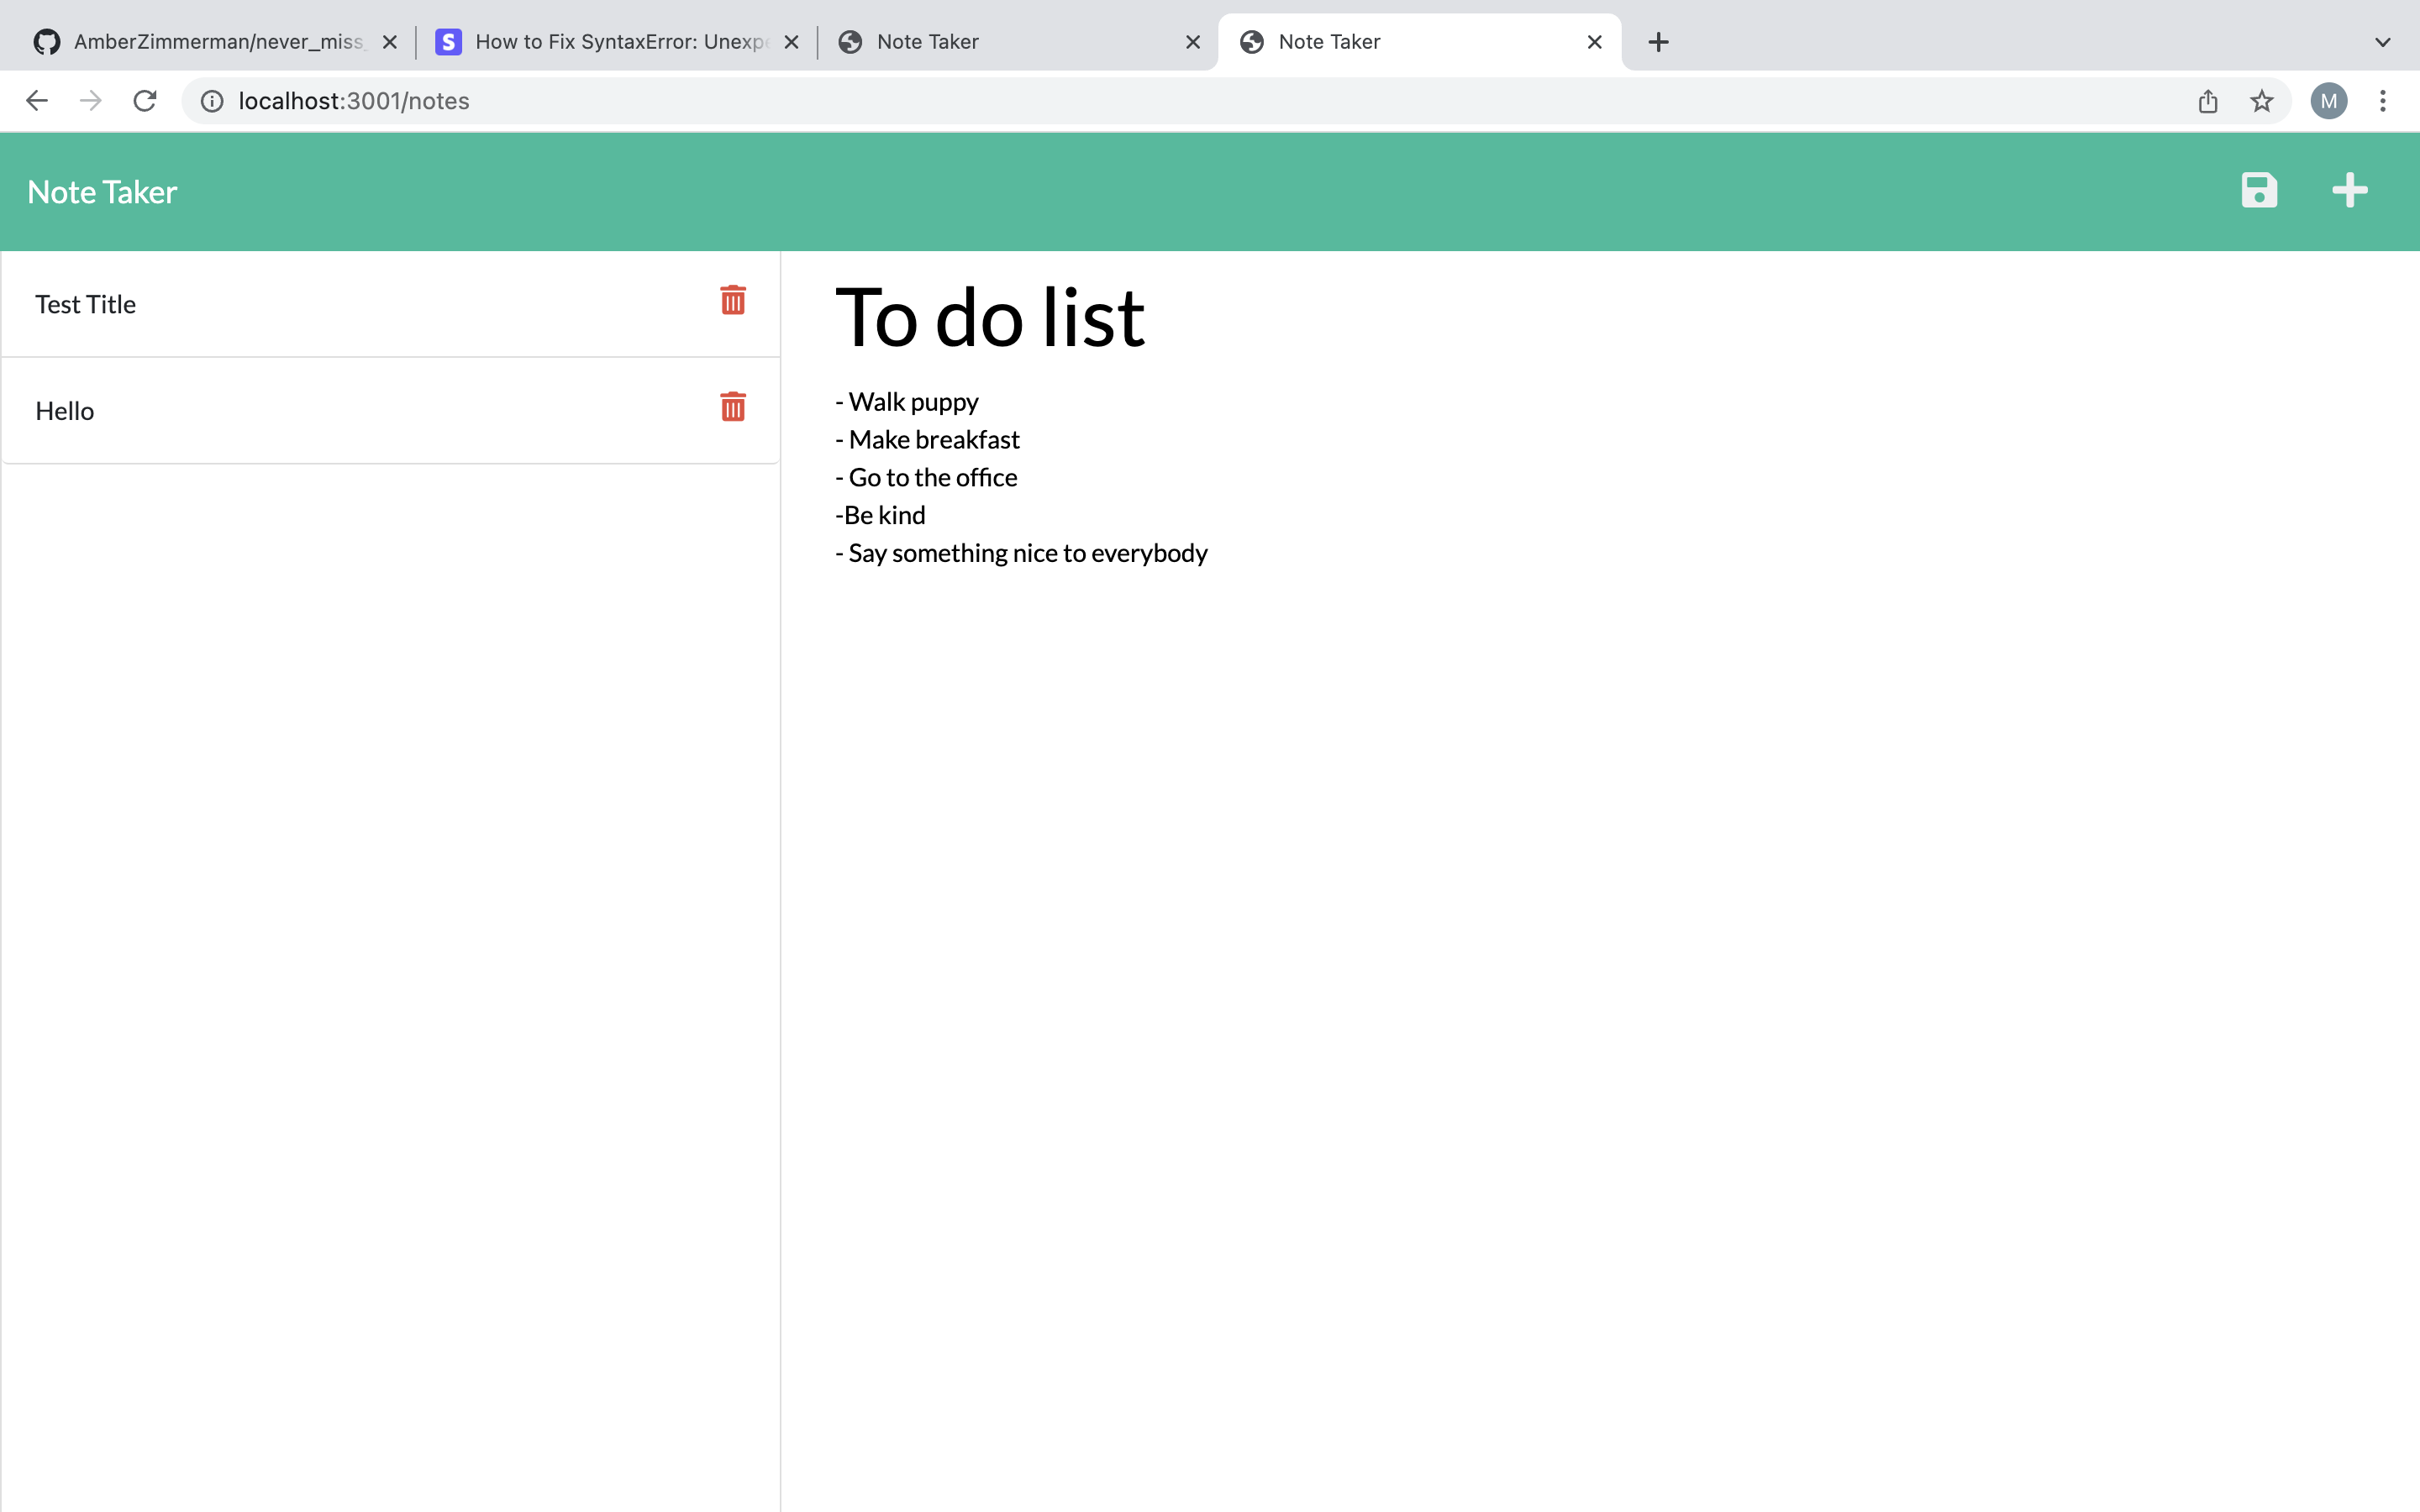Toggle the Note Taker heading link
Viewport: 2420px width, 1512px height.
click(x=101, y=191)
